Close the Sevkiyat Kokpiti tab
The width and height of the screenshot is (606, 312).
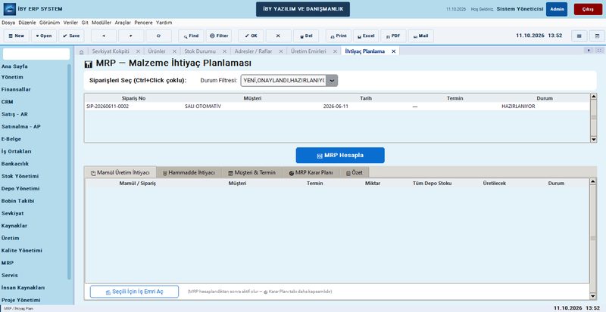138,51
